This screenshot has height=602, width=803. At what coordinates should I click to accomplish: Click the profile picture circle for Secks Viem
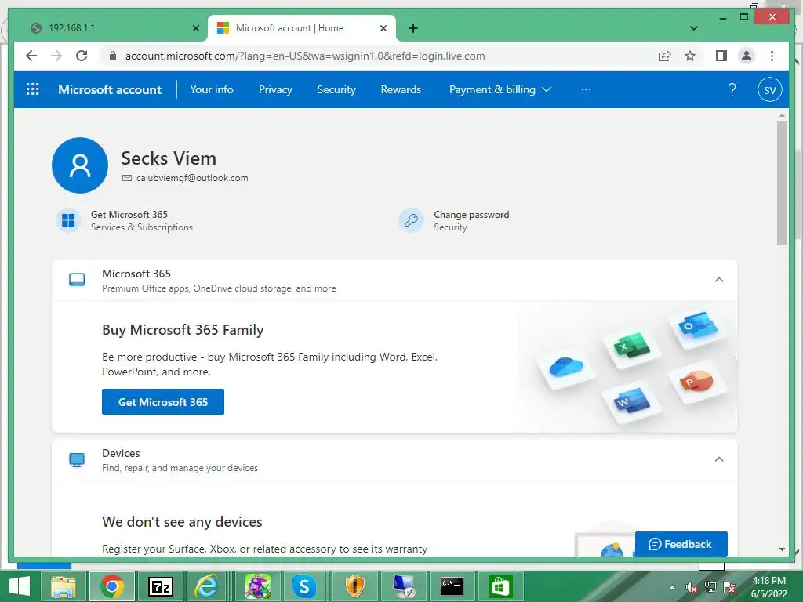[x=80, y=165]
